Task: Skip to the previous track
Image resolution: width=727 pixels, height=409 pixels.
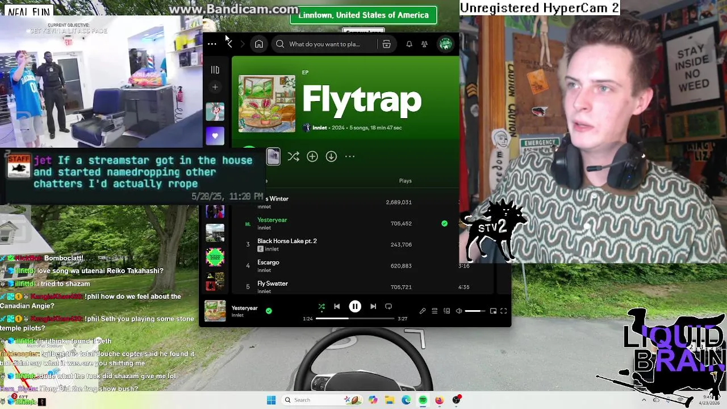Action: click(x=337, y=306)
